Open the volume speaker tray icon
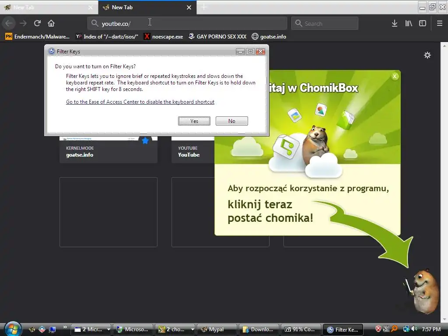 point(414,329)
